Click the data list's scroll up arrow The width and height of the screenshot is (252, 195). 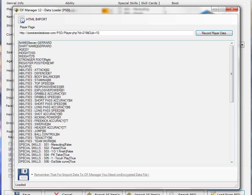[x=232, y=43]
